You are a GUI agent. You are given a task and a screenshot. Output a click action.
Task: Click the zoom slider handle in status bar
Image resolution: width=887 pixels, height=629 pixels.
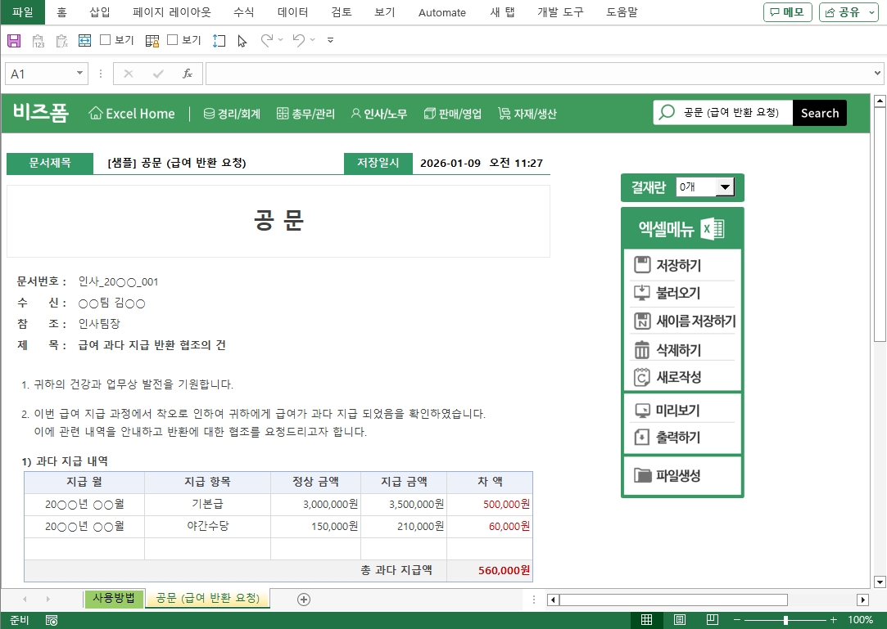(x=785, y=620)
